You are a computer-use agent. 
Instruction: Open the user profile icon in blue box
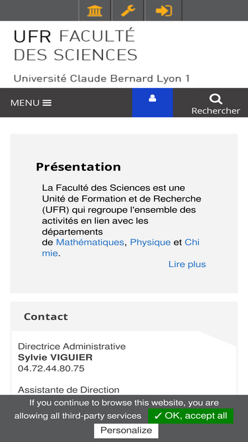[x=152, y=98]
